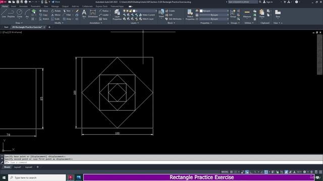Click the Mirror tool

coord(56,15)
